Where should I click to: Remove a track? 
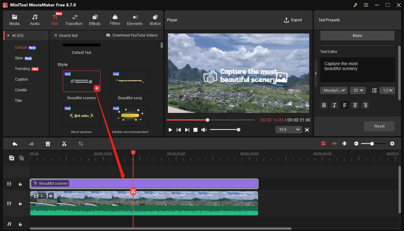click(x=21, y=158)
